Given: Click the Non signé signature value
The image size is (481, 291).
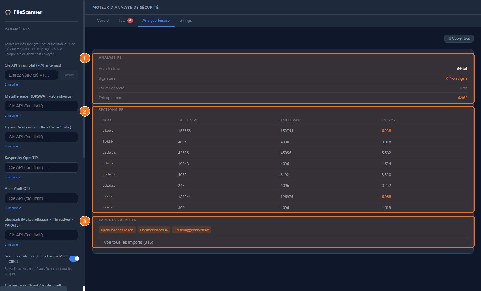Looking at the screenshot, I should tap(456, 78).
